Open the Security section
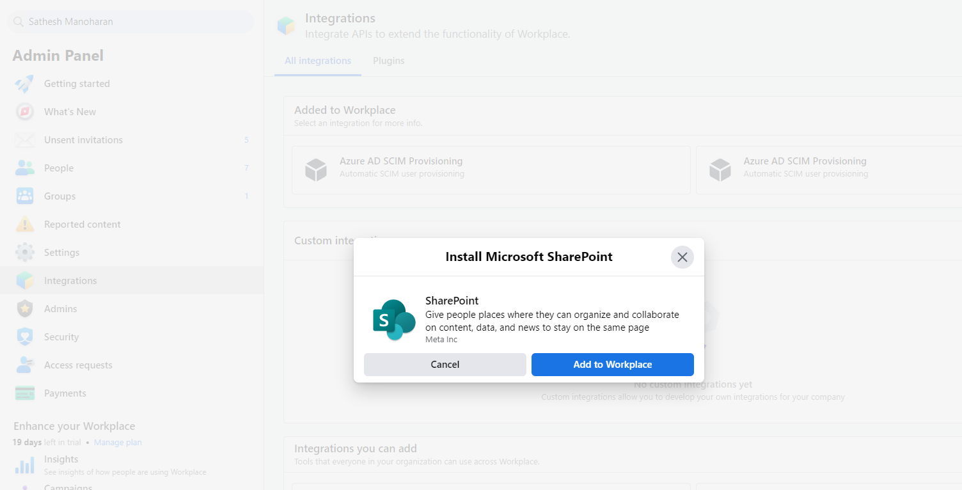The image size is (962, 490). [x=132, y=337]
